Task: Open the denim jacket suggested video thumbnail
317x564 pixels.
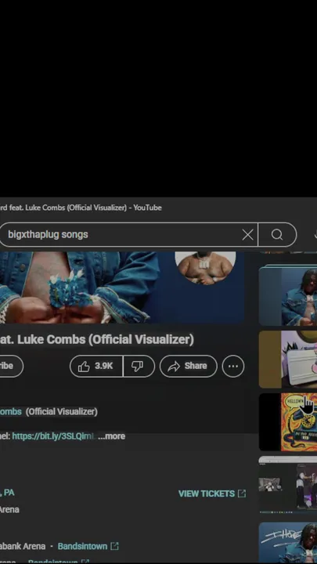Action: [x=288, y=295]
